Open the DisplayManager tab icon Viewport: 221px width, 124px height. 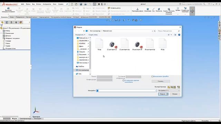(21, 22)
